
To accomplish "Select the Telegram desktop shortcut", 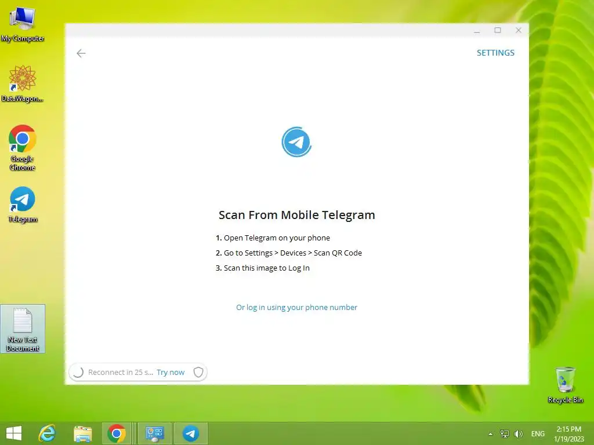I will [23, 205].
